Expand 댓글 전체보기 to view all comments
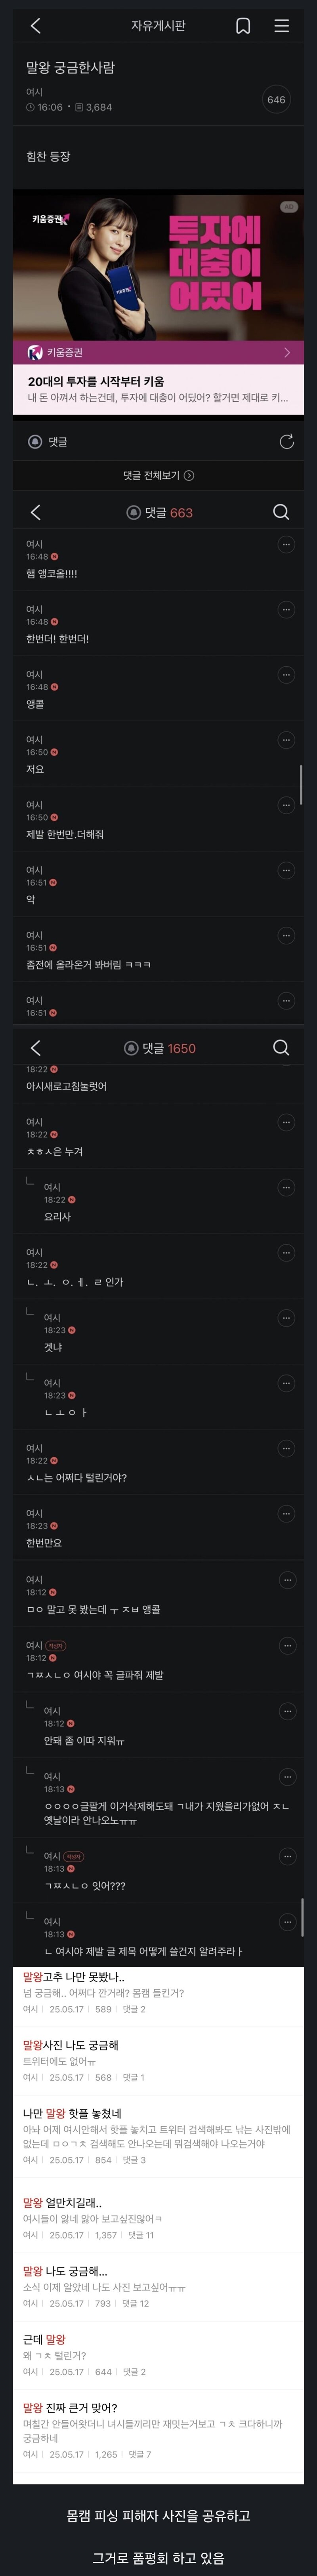This screenshot has width=317, height=2576. (x=158, y=475)
